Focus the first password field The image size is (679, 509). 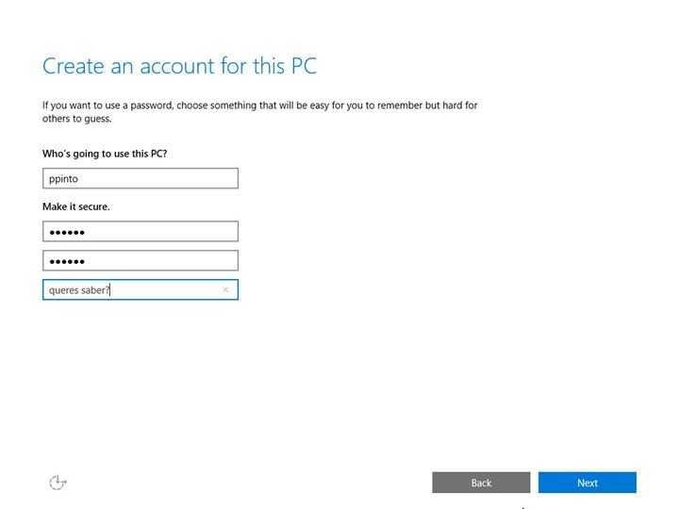click(141, 232)
